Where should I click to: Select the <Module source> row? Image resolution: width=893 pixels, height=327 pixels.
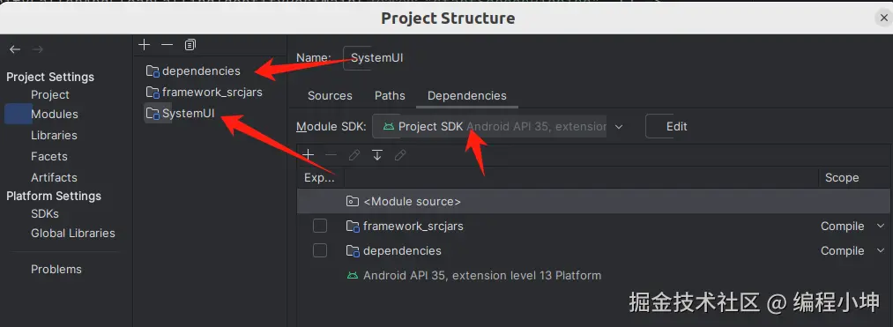point(593,201)
